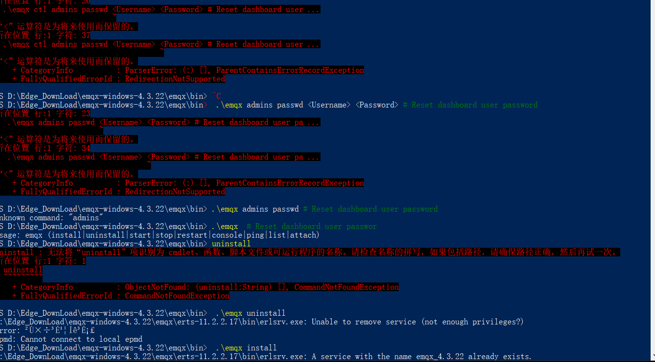The image size is (655, 362).
Task: Click the "emqx_4.3.22 already exists" message
Action: 468,357
